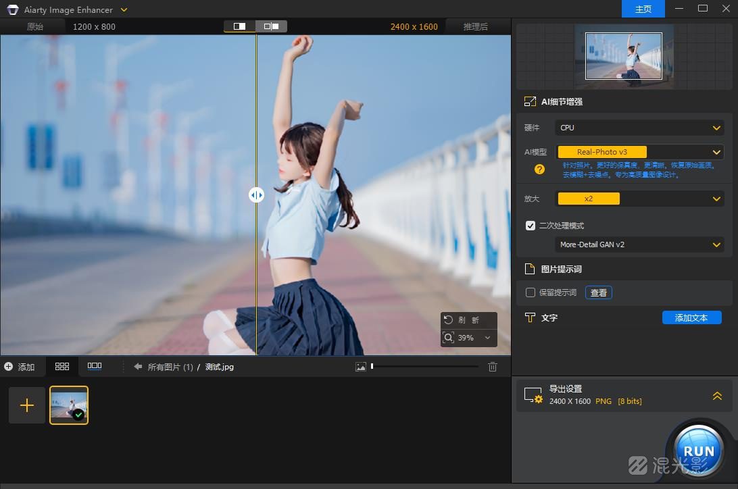Open the 主页 home tab
Screen dimensions: 738x489
[x=643, y=9]
